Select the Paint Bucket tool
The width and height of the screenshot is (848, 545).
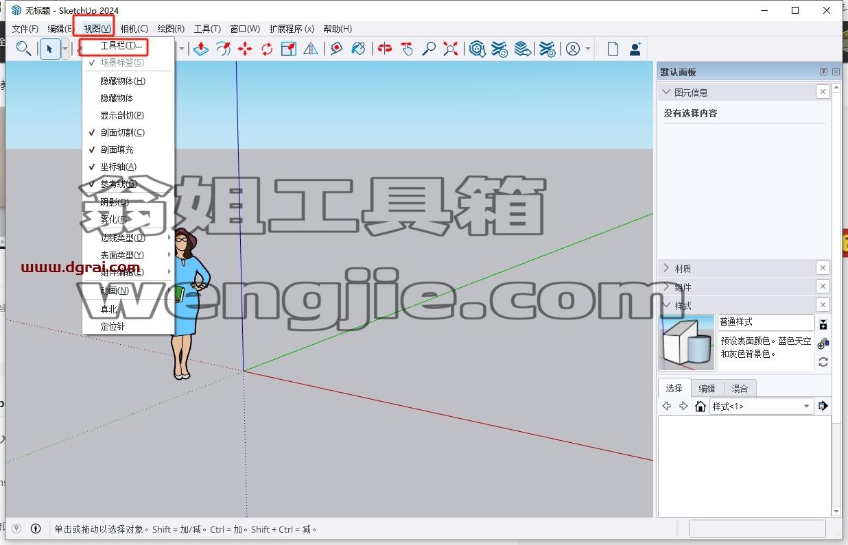tap(358, 49)
